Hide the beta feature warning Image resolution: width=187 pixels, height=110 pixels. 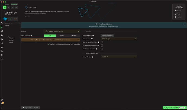(78, 40)
